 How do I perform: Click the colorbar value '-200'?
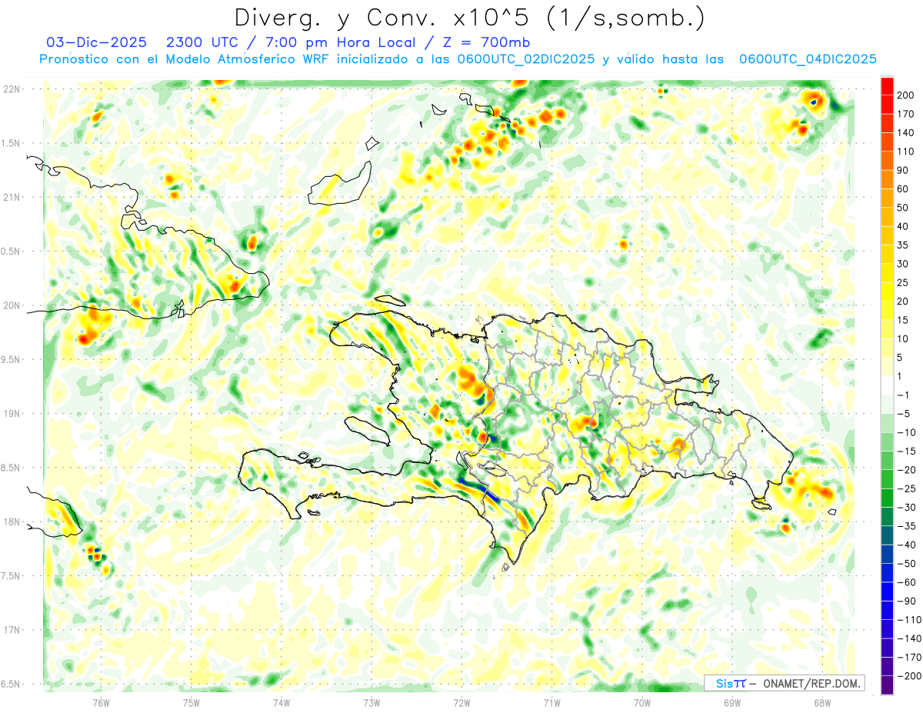(x=910, y=676)
